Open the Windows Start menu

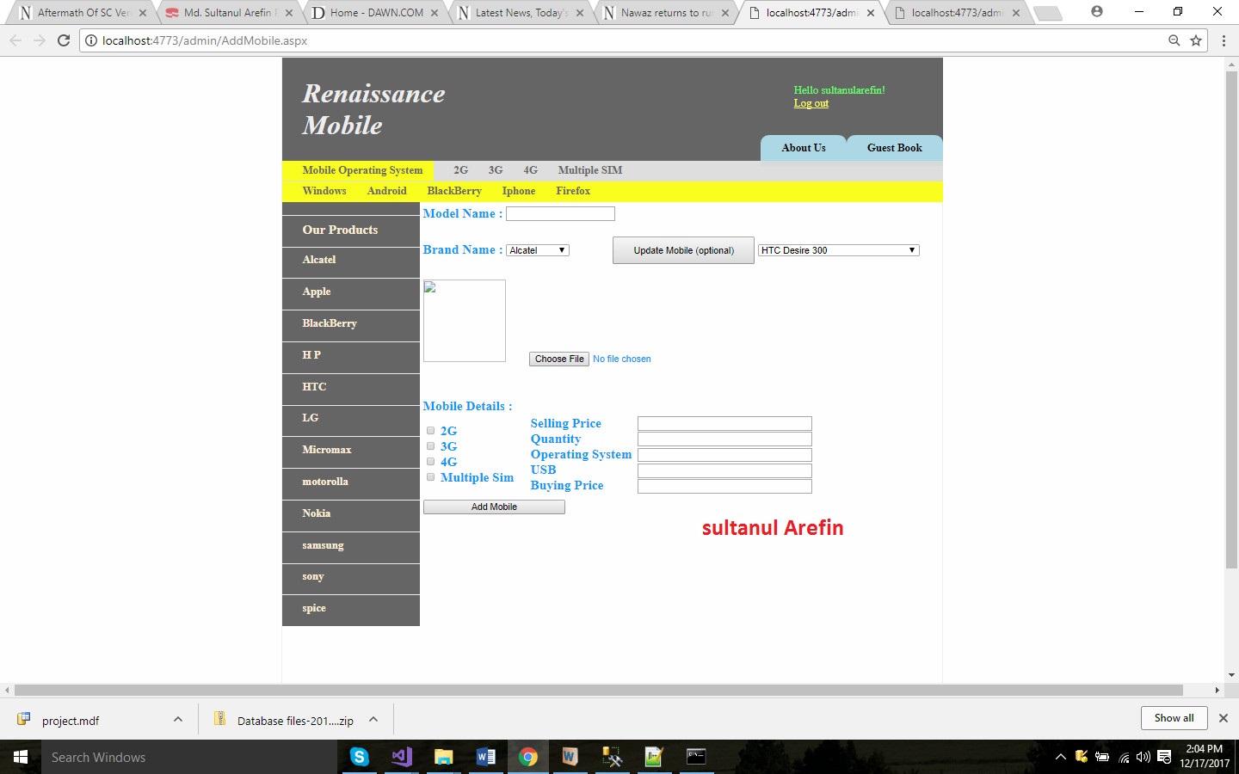coord(21,757)
